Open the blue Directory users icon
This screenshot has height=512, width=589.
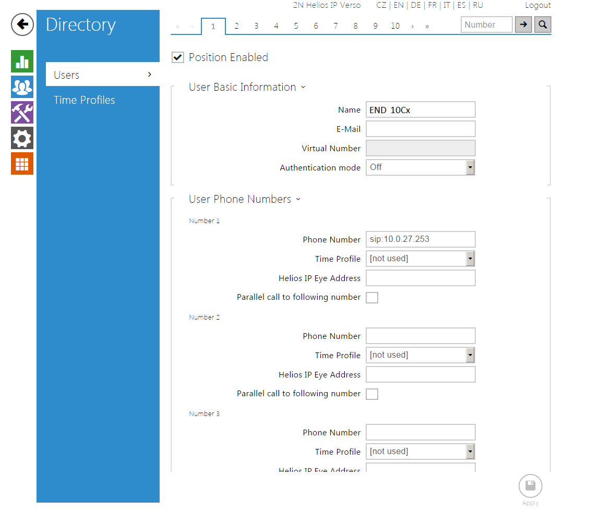click(22, 87)
